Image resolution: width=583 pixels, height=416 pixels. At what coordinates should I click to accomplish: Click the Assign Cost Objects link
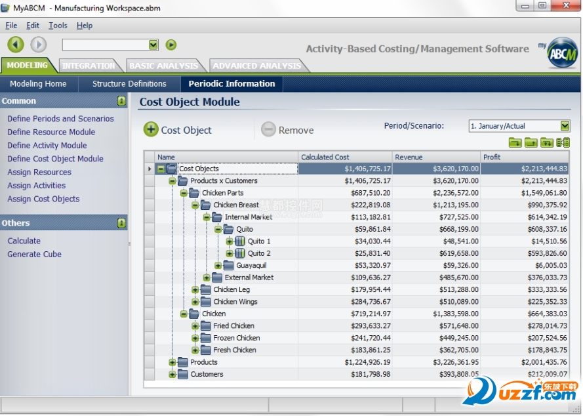[43, 199]
